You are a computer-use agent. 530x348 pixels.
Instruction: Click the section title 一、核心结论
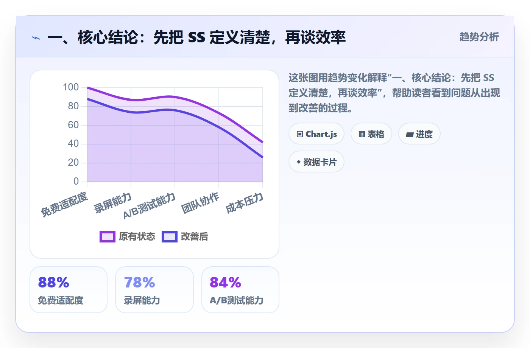[x=196, y=37]
